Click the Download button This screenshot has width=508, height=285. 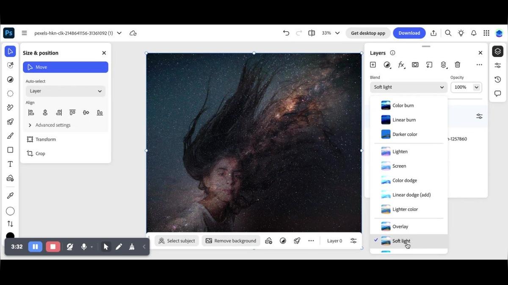pyautogui.click(x=409, y=33)
